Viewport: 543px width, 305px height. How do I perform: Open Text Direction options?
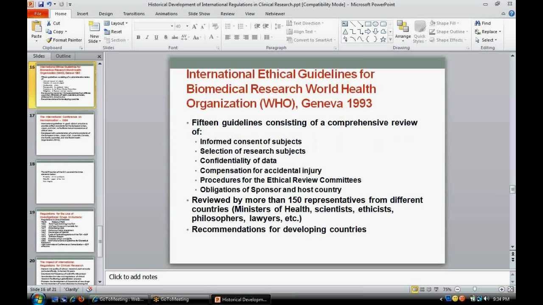pyautogui.click(x=305, y=23)
